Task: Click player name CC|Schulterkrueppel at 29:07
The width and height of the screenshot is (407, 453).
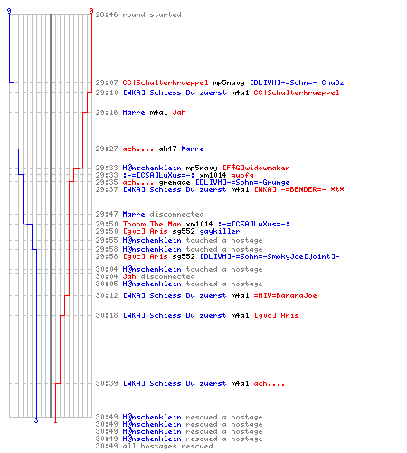Action: coord(166,82)
